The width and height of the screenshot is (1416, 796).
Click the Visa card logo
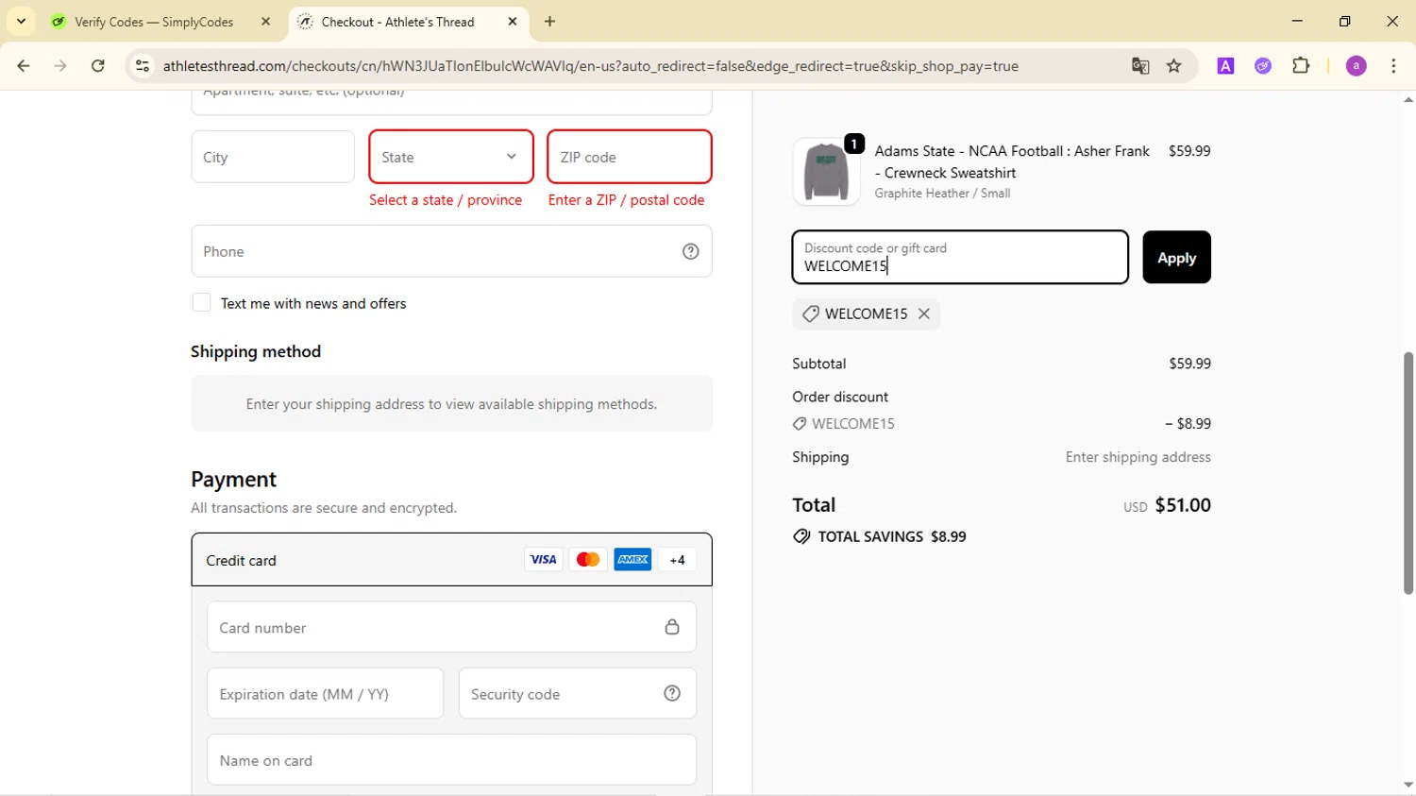coord(543,559)
